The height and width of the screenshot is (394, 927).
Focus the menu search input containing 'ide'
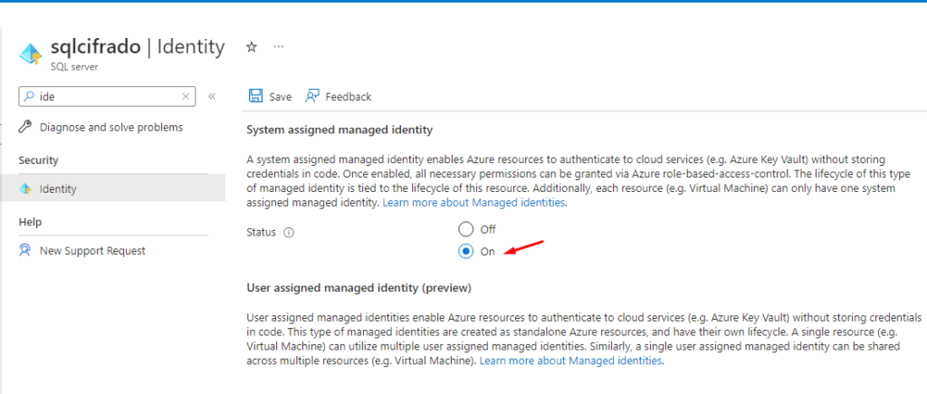click(x=108, y=96)
